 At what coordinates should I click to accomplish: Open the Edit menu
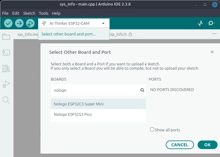tap(16, 13)
